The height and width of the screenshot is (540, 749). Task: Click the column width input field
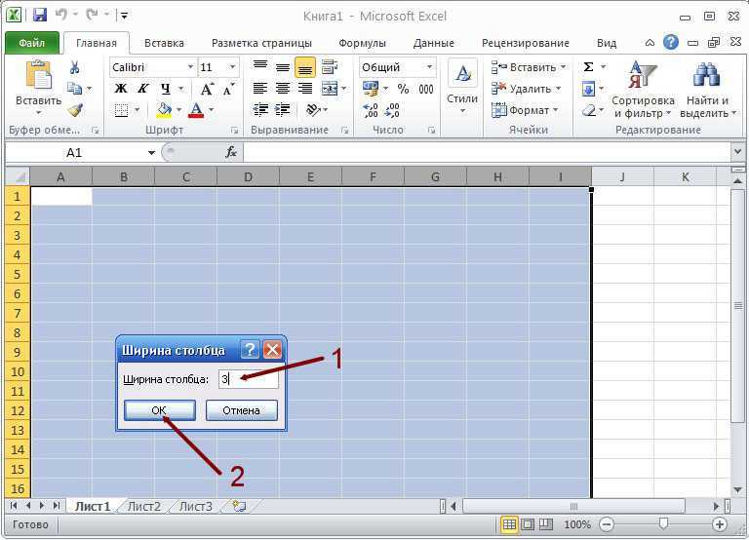tap(249, 379)
